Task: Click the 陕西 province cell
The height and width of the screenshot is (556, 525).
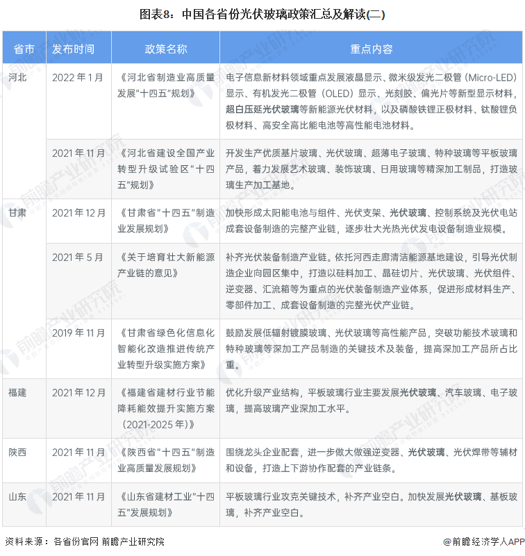Action: [18, 453]
